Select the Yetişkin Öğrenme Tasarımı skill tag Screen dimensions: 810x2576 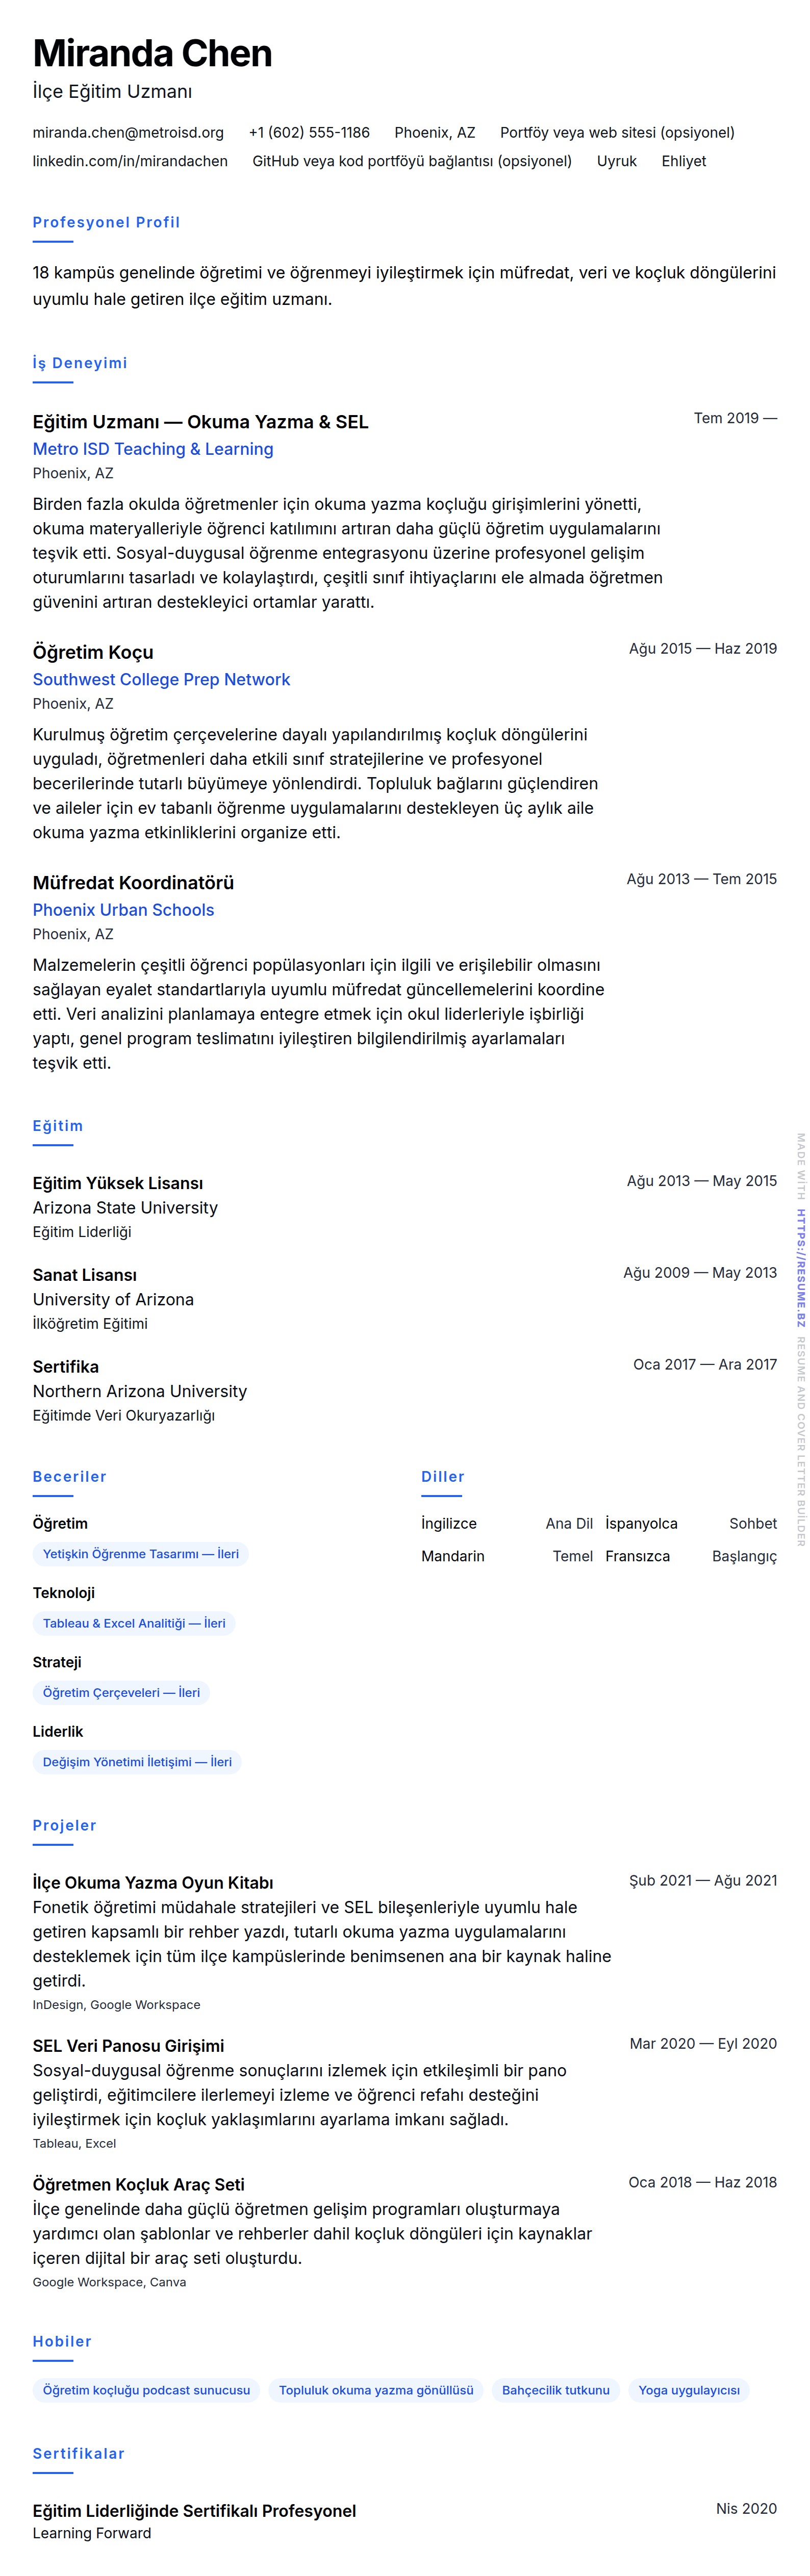click(141, 1554)
